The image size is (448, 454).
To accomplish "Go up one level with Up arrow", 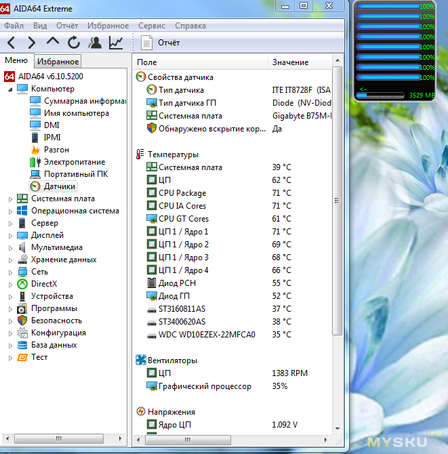I will tap(53, 42).
